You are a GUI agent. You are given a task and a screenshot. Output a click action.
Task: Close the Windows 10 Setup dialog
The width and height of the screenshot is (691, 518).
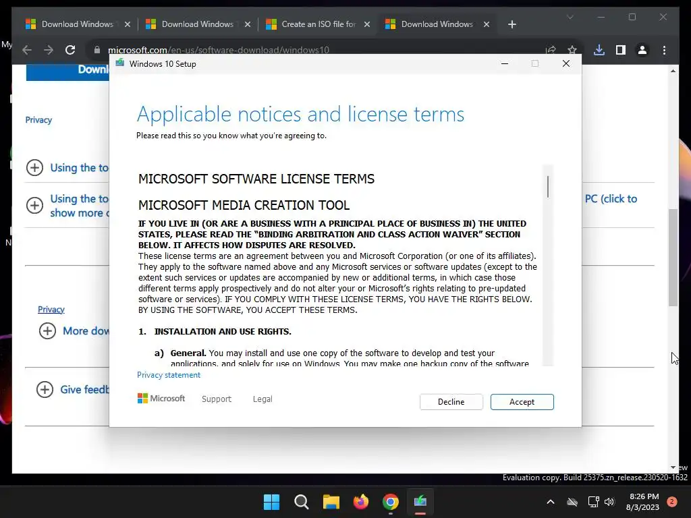566,63
